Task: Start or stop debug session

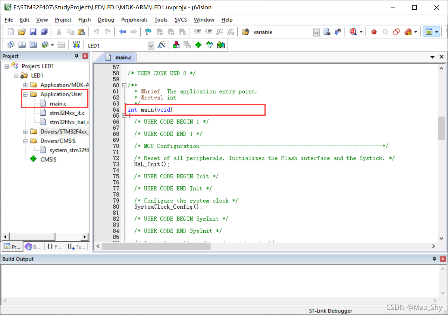Action: 353,32
